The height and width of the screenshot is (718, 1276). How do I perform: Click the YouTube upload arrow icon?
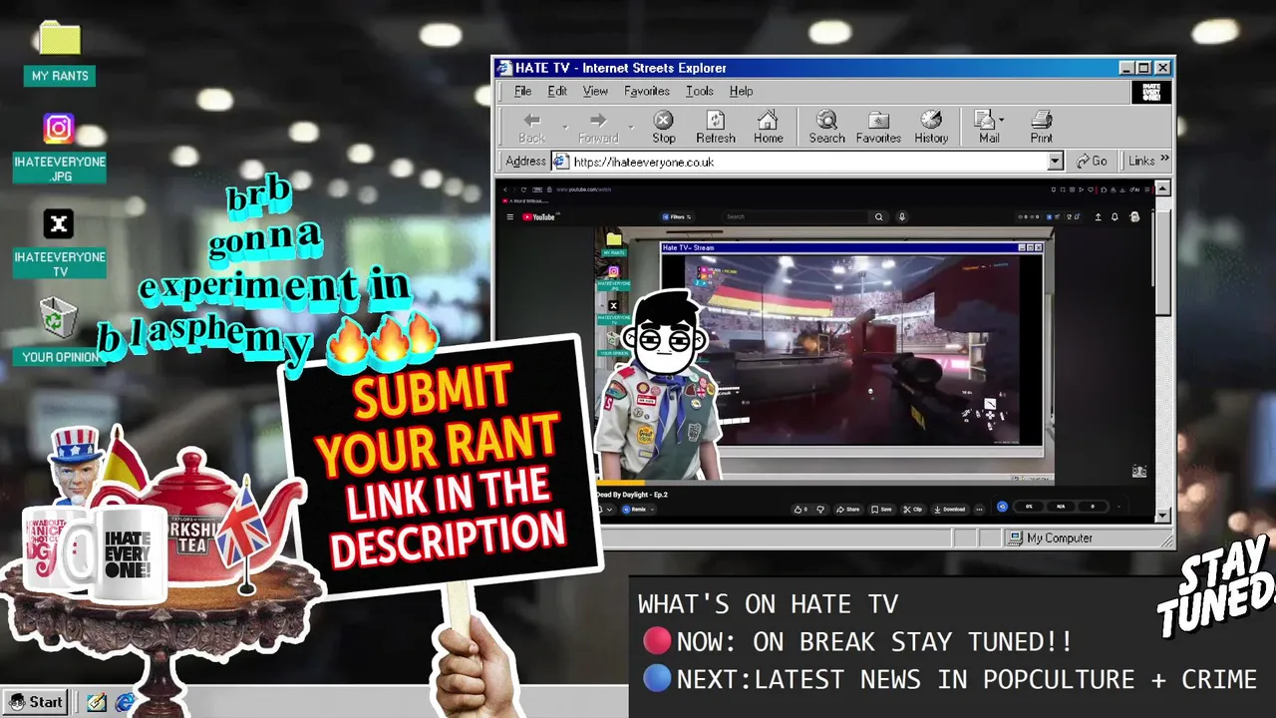click(1098, 216)
